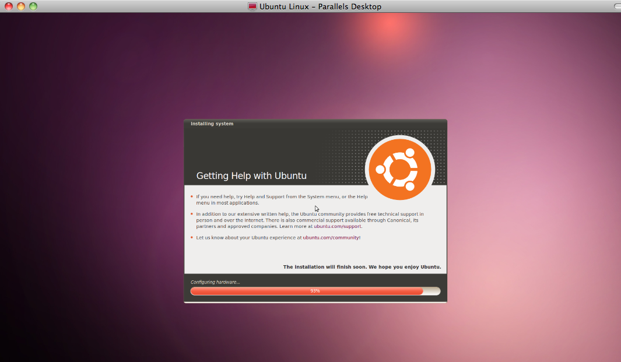Image resolution: width=621 pixels, height=362 pixels.
Task: Click the orange Ubuntu logo
Action: click(399, 170)
